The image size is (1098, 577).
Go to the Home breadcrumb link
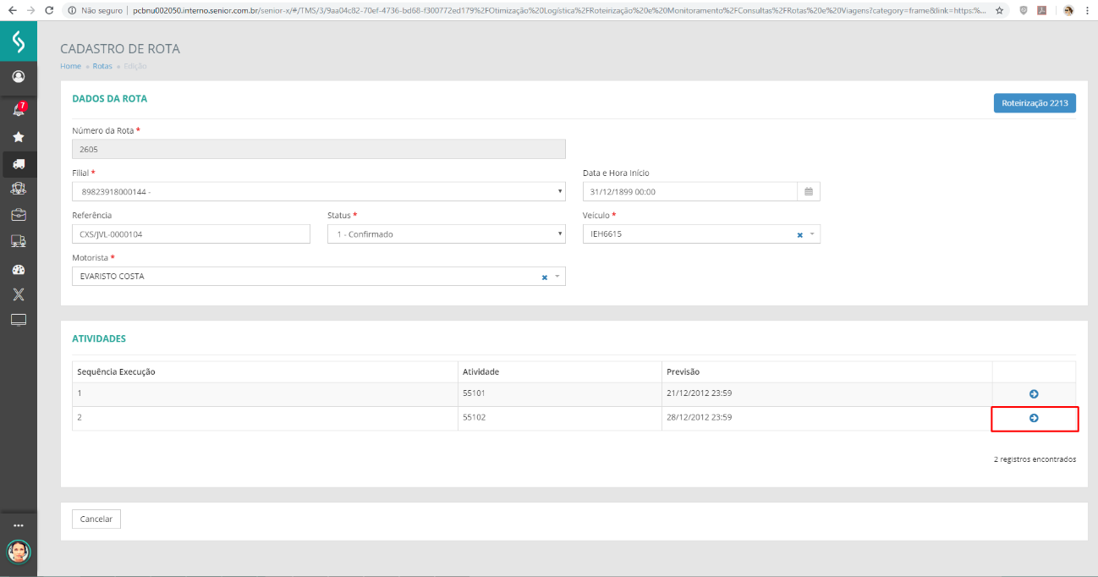coord(70,66)
